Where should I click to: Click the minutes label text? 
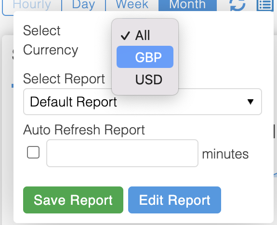225,154
